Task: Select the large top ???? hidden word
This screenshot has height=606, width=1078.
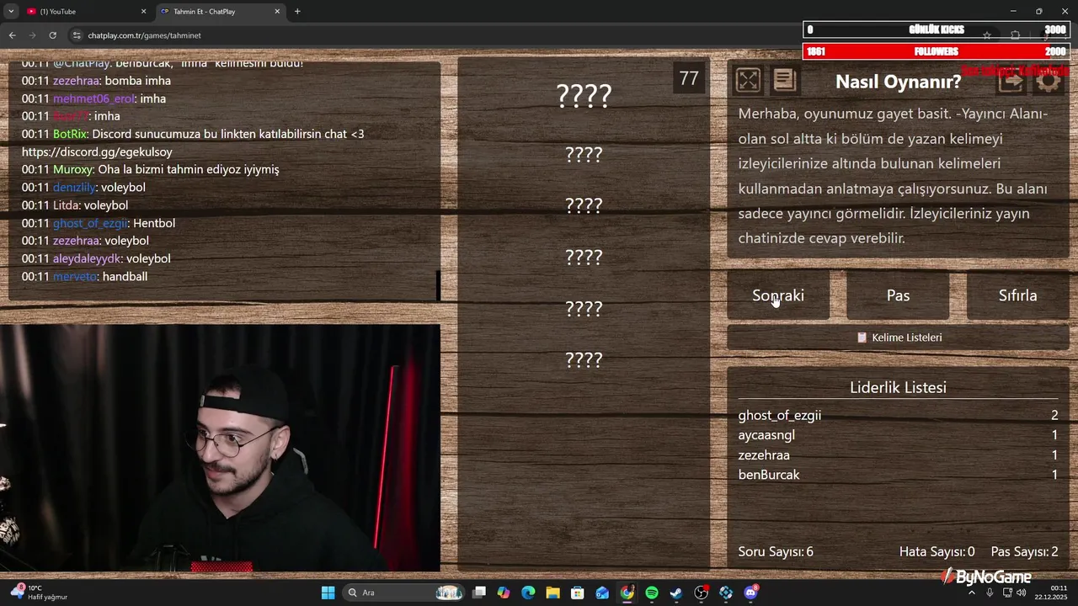Action: tap(584, 95)
